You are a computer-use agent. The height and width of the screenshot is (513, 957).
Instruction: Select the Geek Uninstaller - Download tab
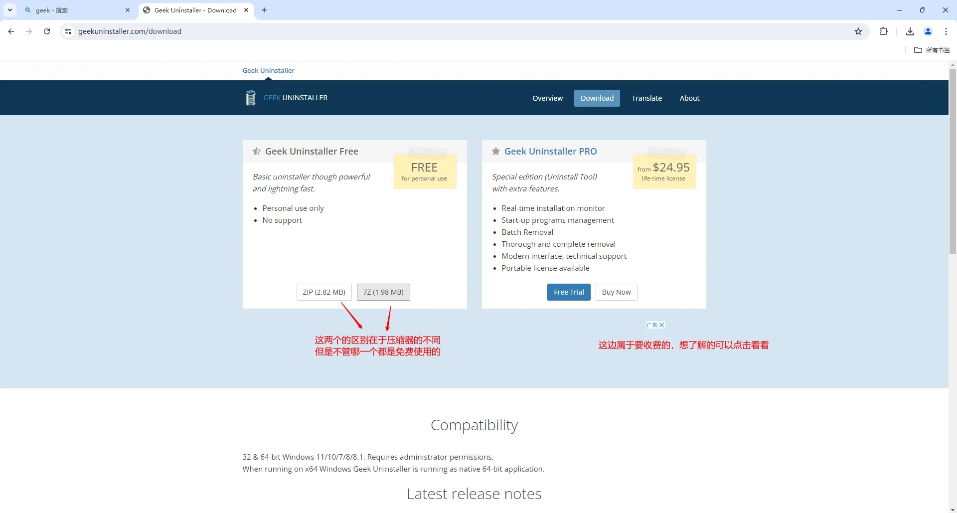[x=196, y=10]
